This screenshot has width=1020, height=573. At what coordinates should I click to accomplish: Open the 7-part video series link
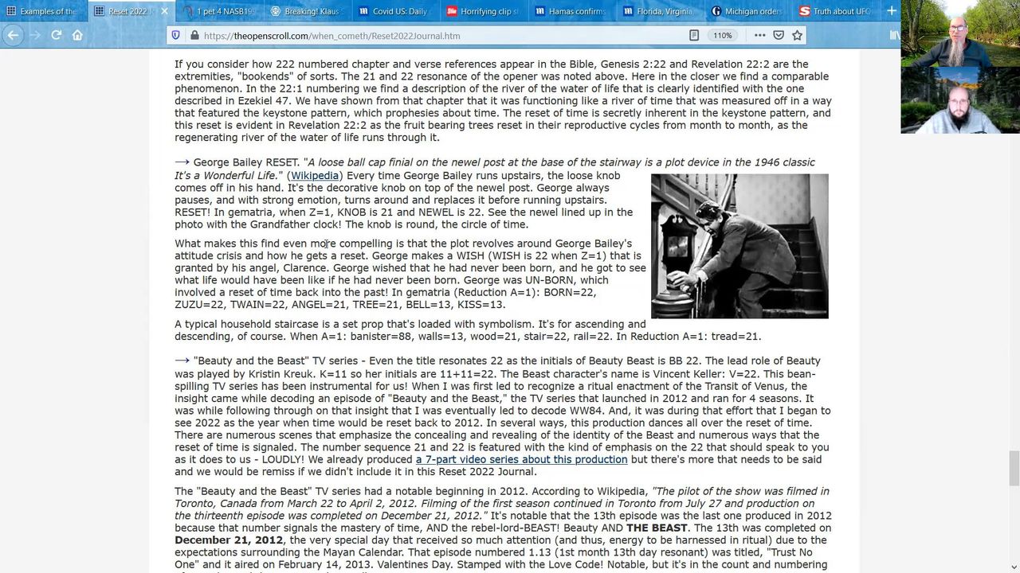(521, 460)
